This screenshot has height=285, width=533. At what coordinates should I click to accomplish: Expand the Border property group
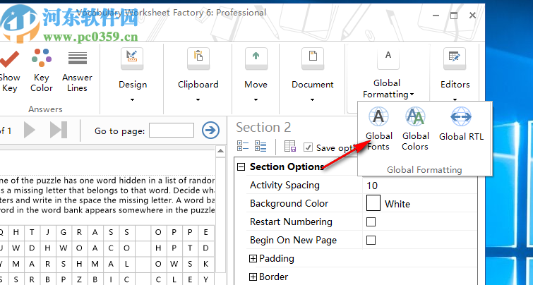point(254,277)
